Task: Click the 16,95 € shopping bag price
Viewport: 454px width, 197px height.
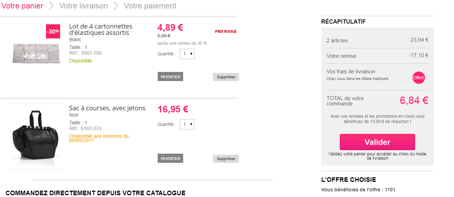Action: [x=173, y=109]
